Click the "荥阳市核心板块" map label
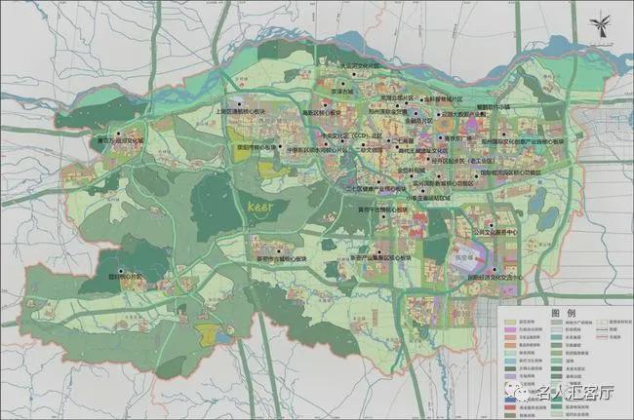The height and width of the screenshot is (420, 634). coord(257,147)
